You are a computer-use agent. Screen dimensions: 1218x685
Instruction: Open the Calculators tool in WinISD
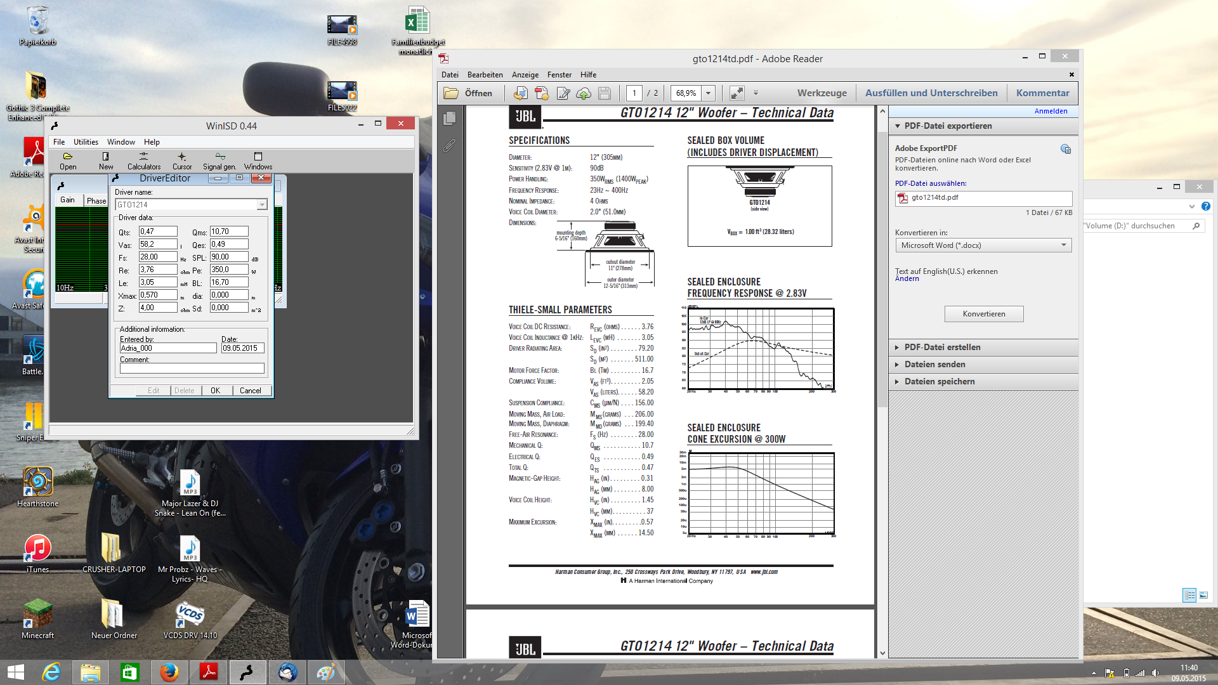[144, 160]
